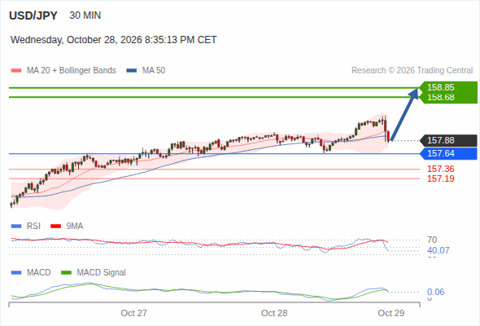Click the Oct 27 date axis label
This screenshot has width=480, height=326.
pyautogui.click(x=133, y=313)
